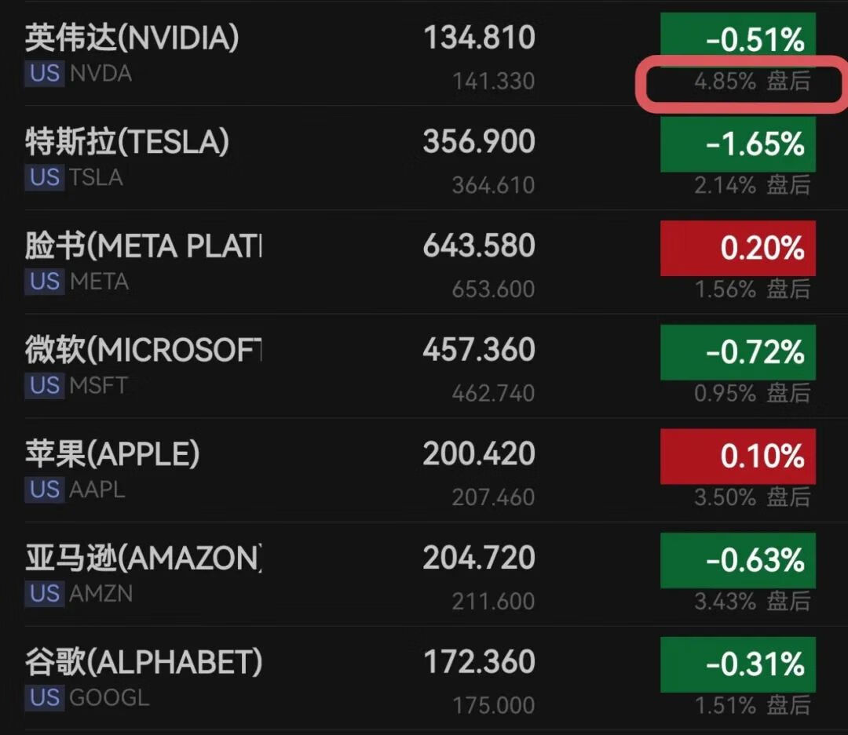This screenshot has height=735, width=848.
Task: Select the green -0.72% Microsoft change box
Action: (x=737, y=352)
